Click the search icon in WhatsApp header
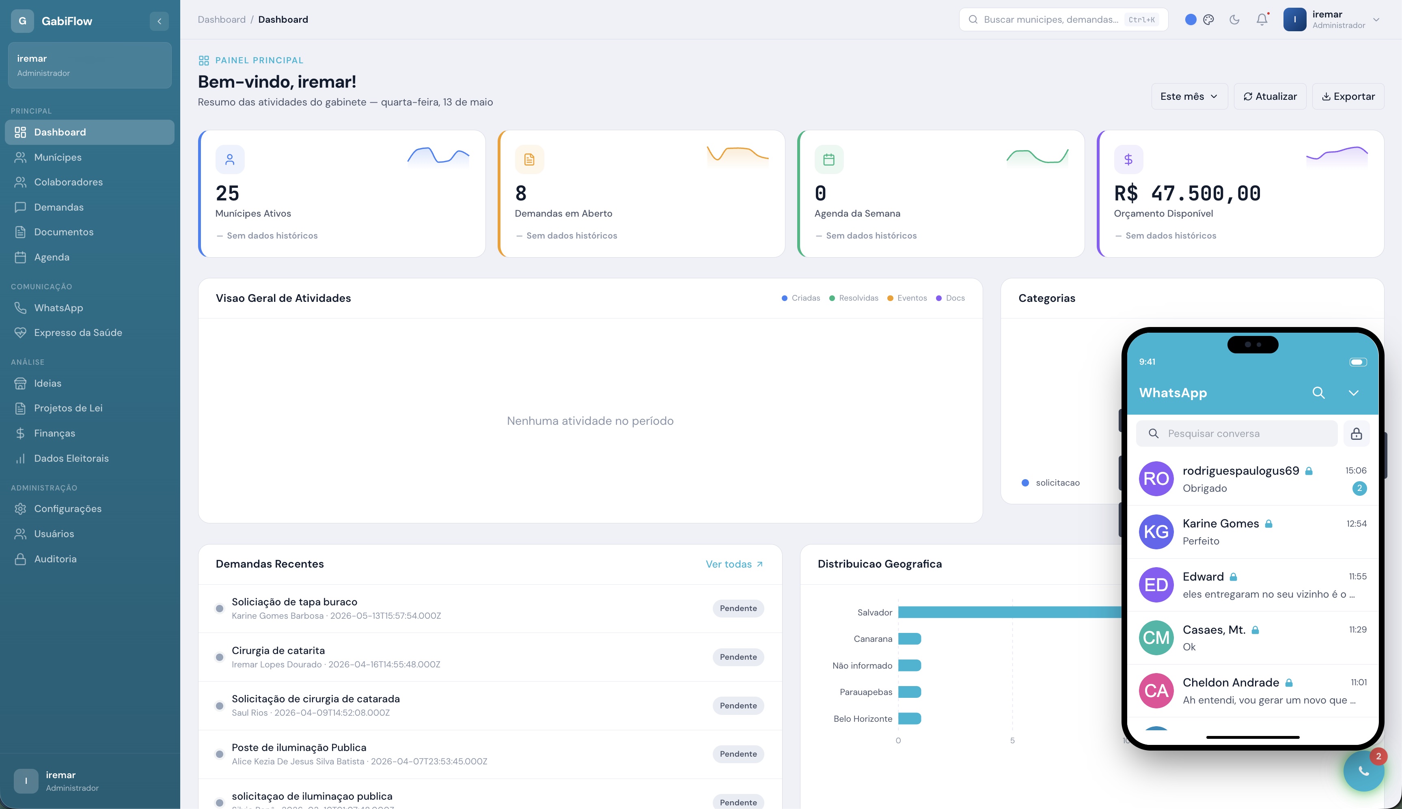Image resolution: width=1402 pixels, height=809 pixels. pyautogui.click(x=1318, y=393)
